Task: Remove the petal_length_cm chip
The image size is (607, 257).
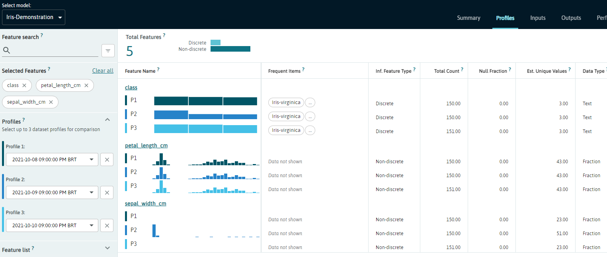Action: pos(86,85)
